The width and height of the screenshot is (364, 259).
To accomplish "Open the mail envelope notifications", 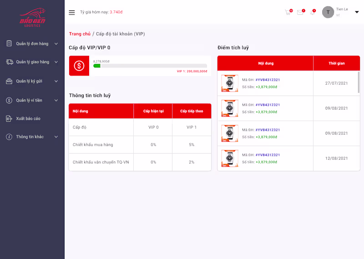I will click(x=300, y=12).
